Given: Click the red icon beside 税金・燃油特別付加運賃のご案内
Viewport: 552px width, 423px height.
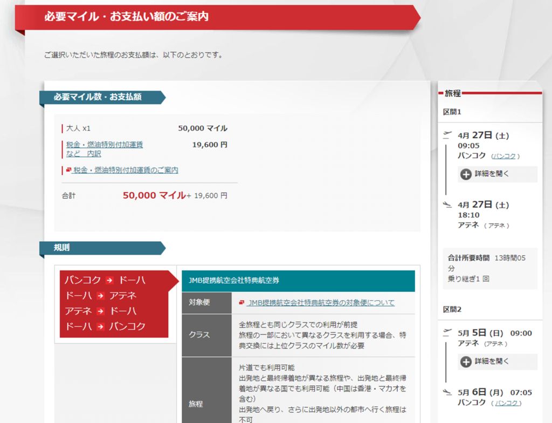Looking at the screenshot, I should click(68, 170).
